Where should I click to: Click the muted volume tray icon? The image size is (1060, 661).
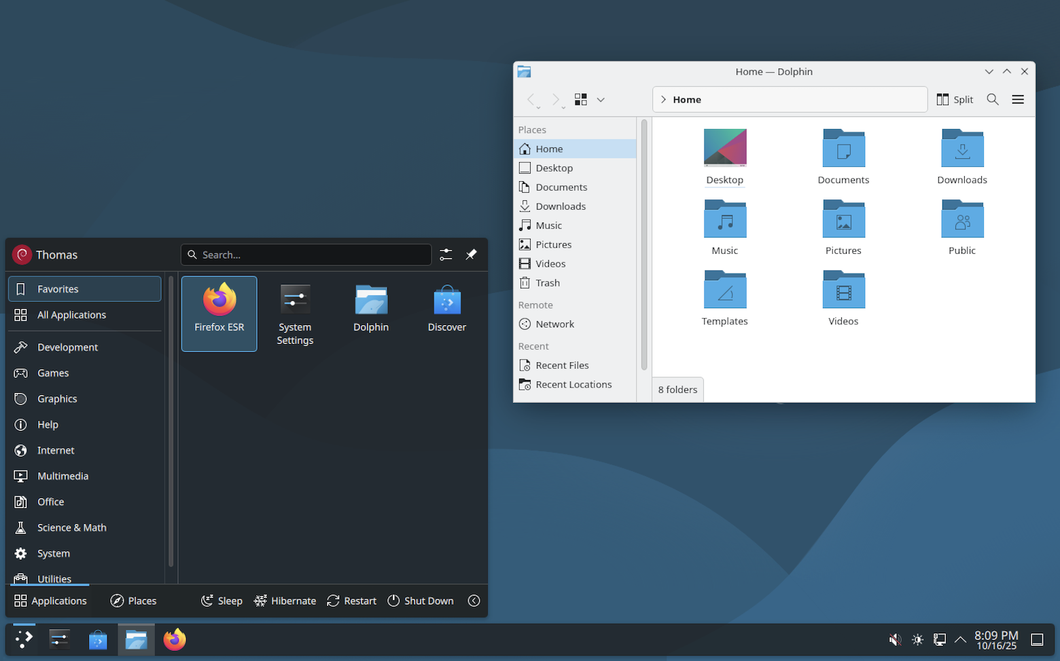click(x=895, y=639)
